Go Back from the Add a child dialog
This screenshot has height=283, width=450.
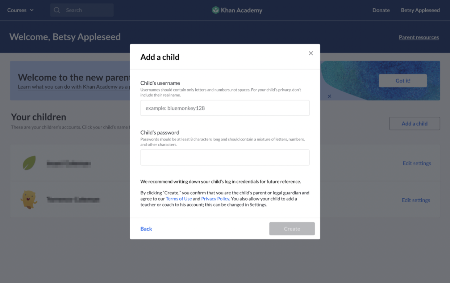point(146,228)
